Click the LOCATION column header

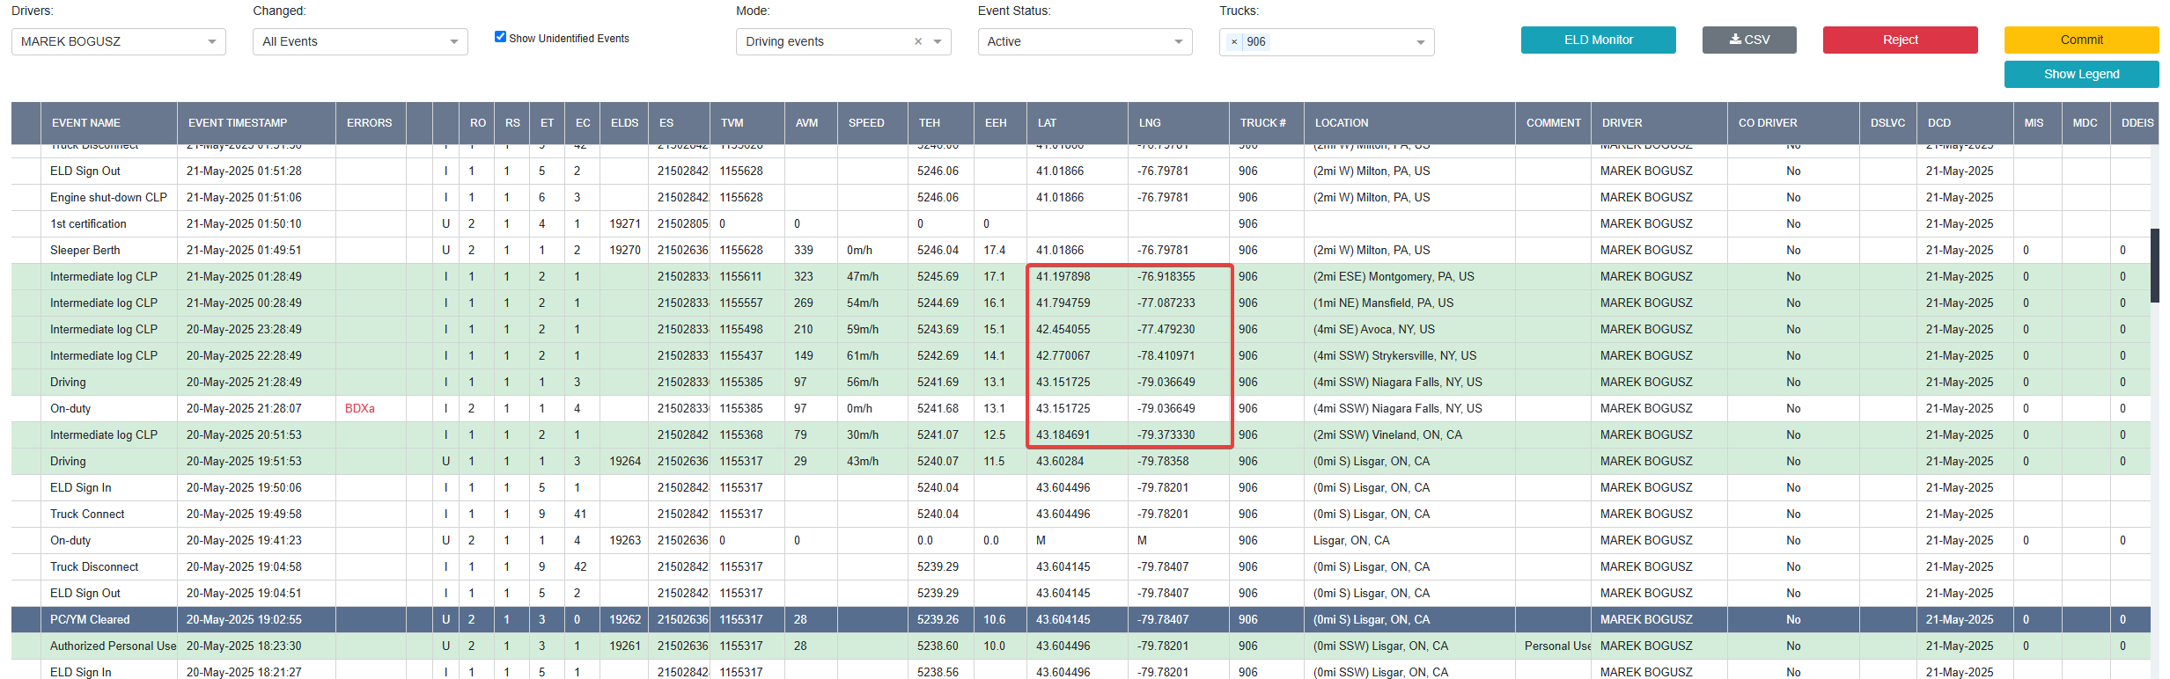1342,123
